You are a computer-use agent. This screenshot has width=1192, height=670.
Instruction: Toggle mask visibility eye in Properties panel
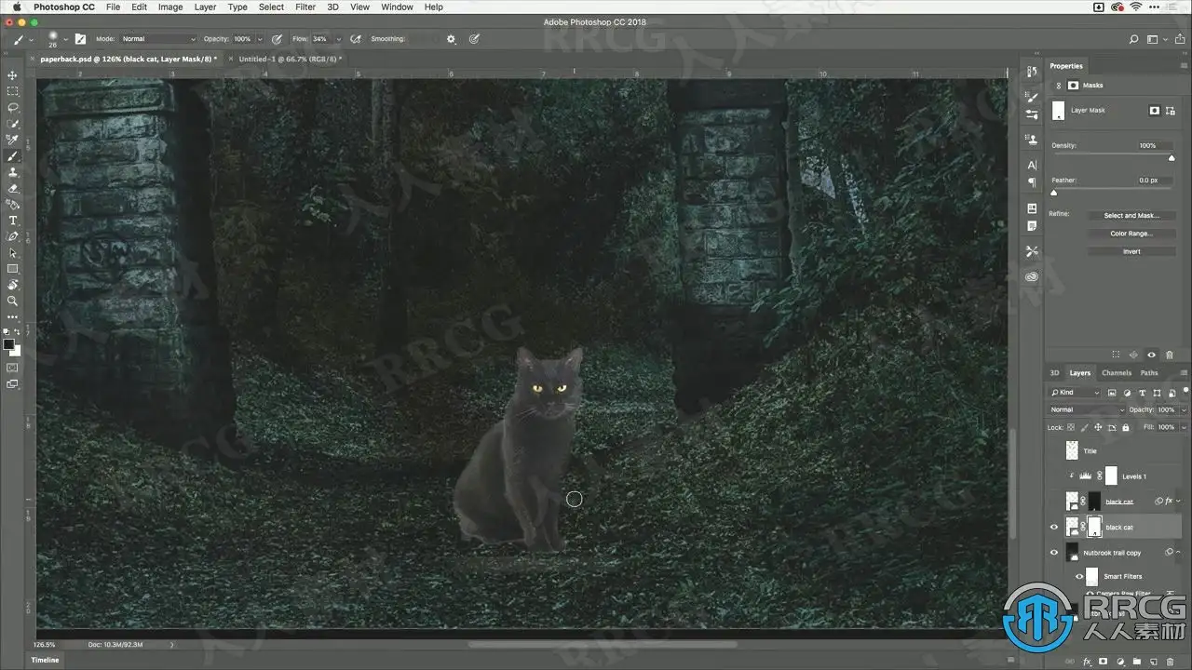pyautogui.click(x=1152, y=355)
